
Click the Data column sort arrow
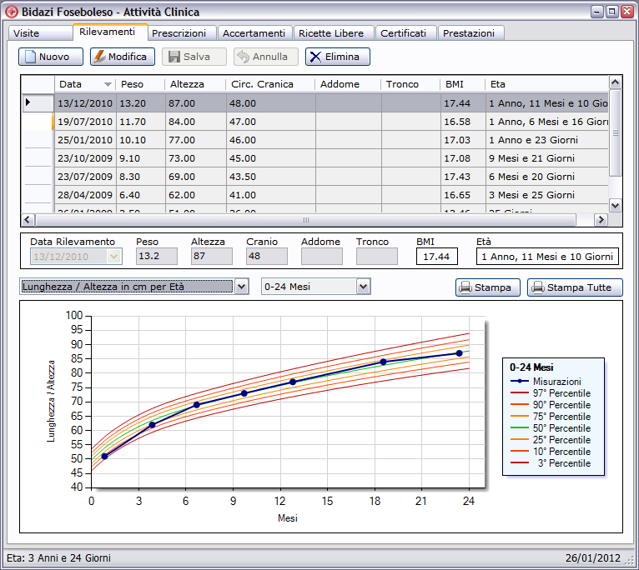click(x=108, y=84)
